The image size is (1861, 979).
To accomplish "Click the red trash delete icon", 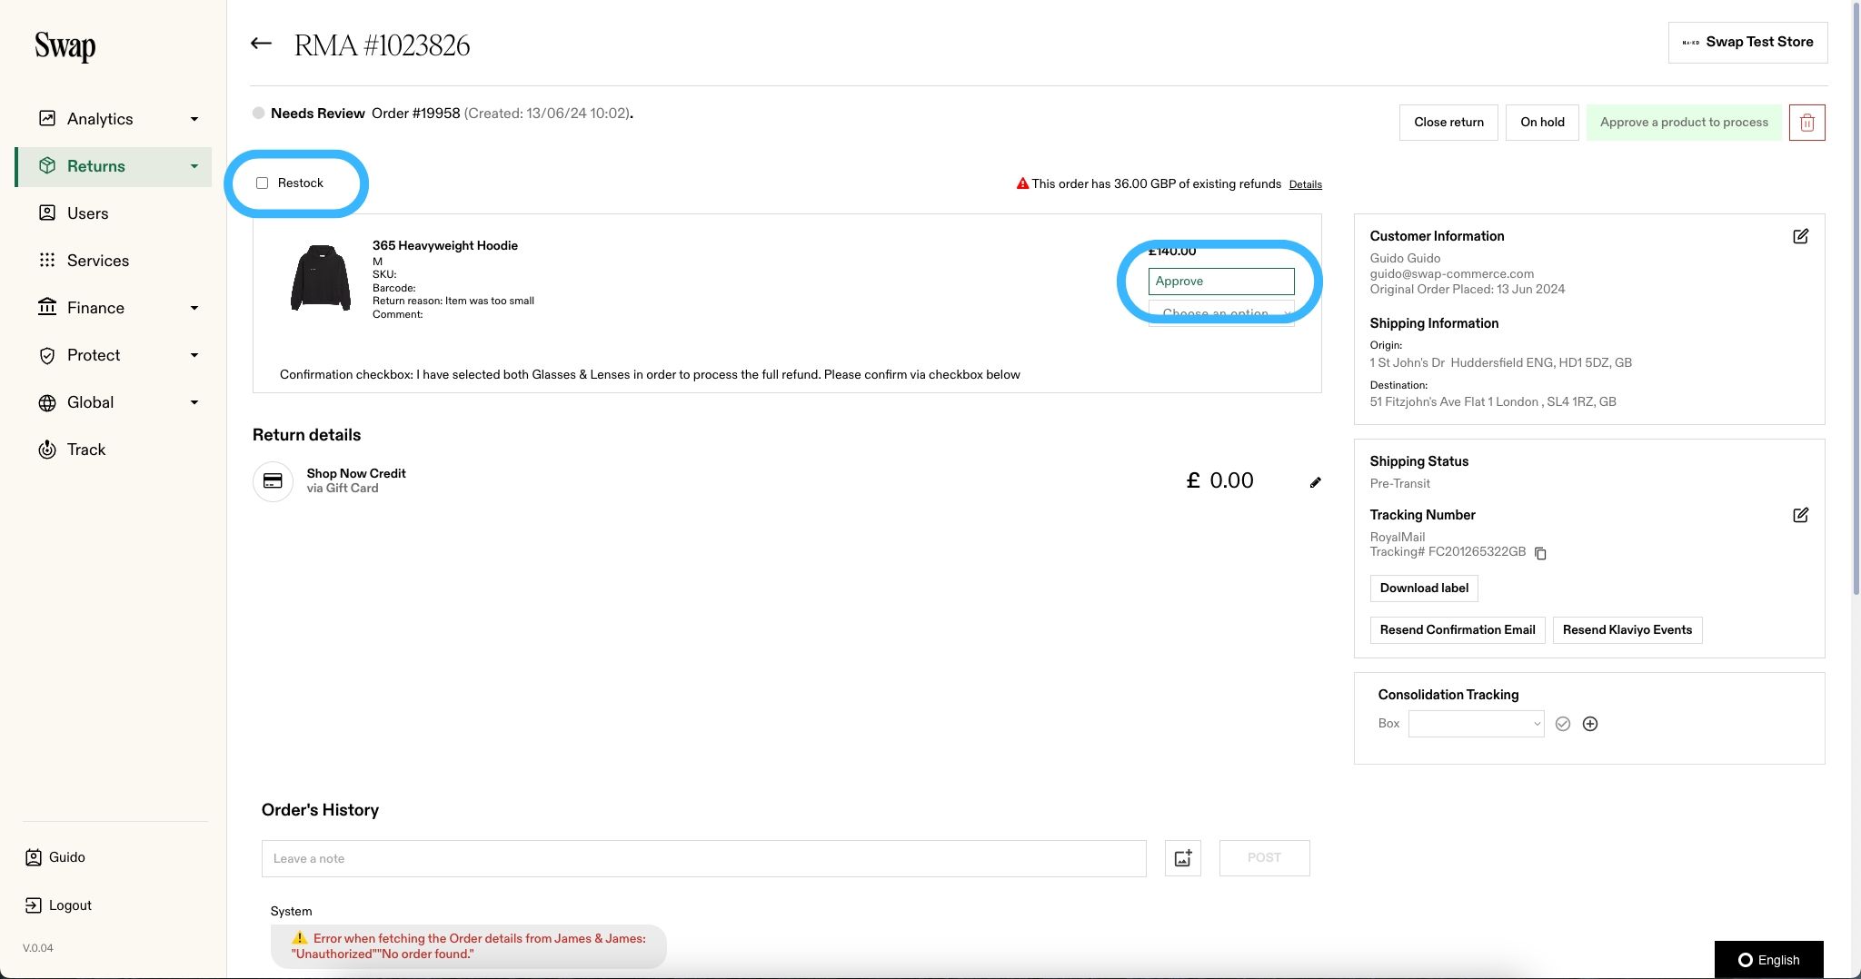I will tap(1806, 123).
